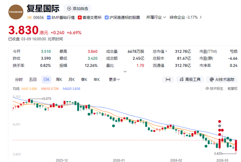Click 前复权 adjustment option

[x=232, y=89]
